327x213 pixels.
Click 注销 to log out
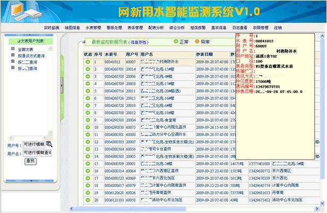tap(278, 28)
